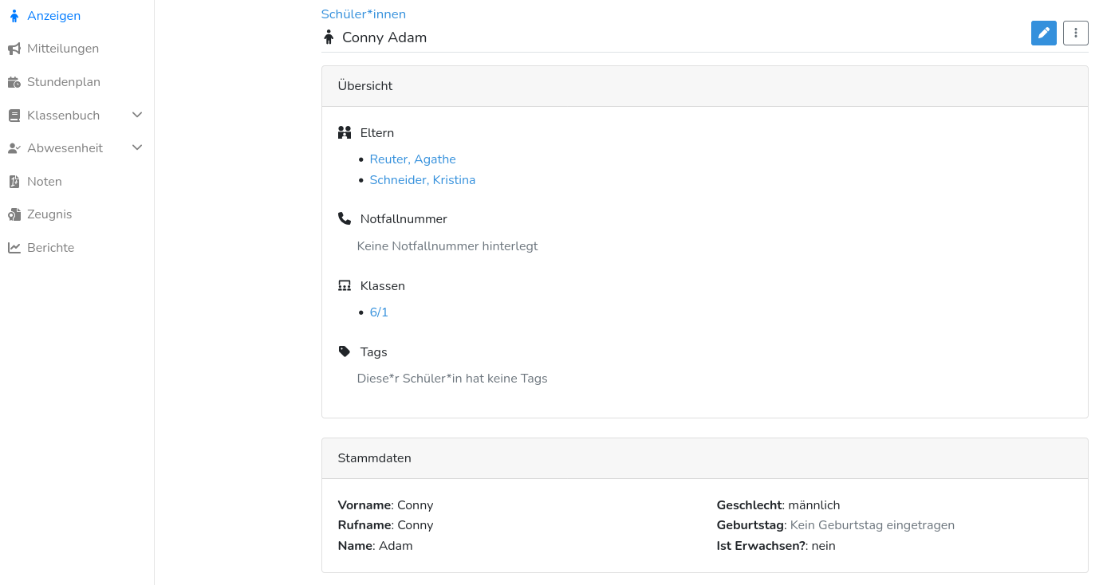Open the Schüler*innen breadcrumb link
The image size is (1107, 585).
click(x=363, y=14)
